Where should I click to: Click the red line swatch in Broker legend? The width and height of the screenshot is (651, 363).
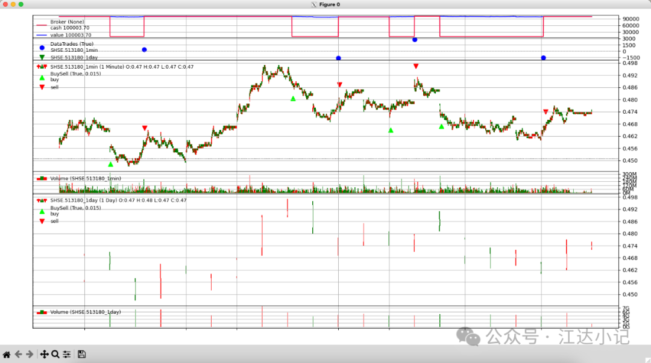pos(42,25)
